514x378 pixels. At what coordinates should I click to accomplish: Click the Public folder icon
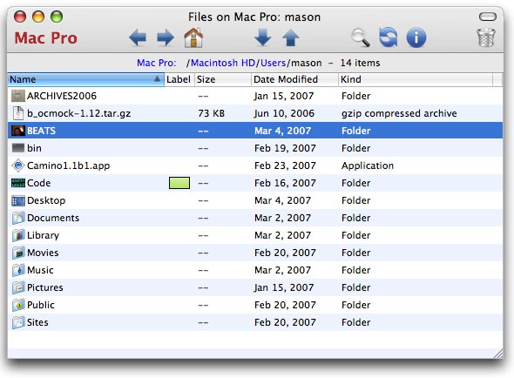(18, 305)
